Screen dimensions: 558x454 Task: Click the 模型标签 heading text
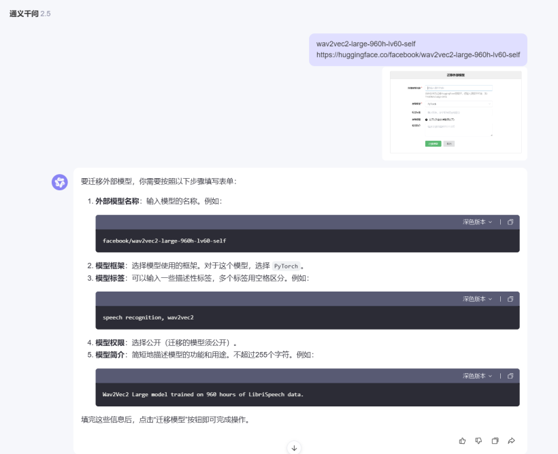[x=110, y=278]
